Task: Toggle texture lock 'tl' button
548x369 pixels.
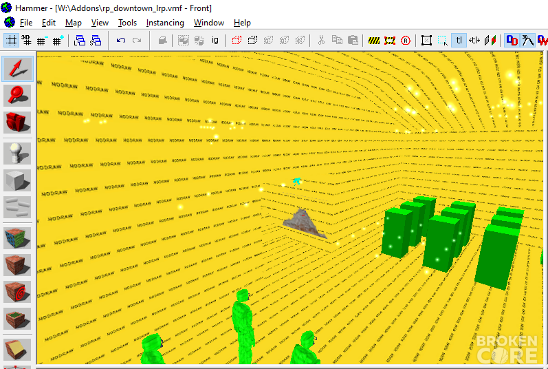Action: [x=459, y=41]
